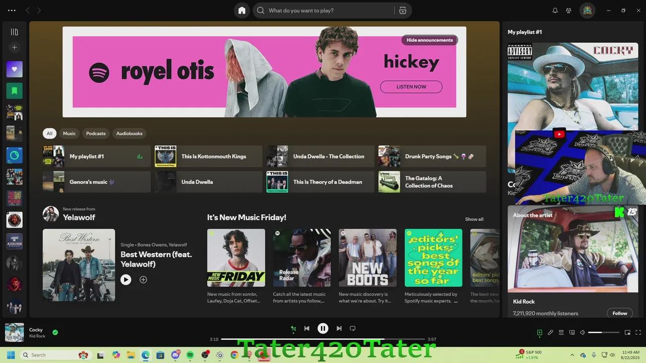Open Spotify icon in Windows taskbar
Image resolution: width=646 pixels, height=363 pixels.
190,355
